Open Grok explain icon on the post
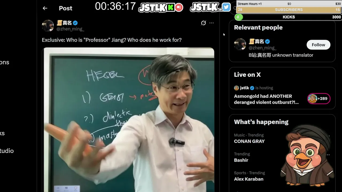The width and height of the screenshot is (342, 192). [204, 23]
